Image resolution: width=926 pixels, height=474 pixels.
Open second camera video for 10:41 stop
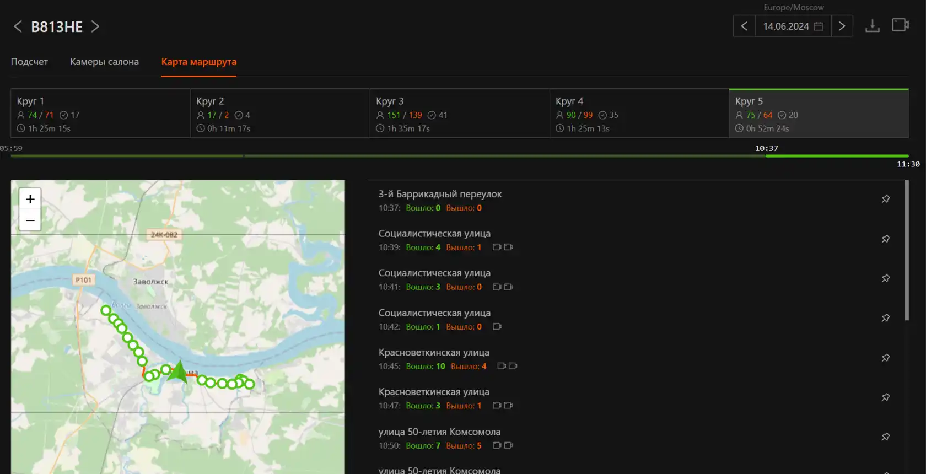508,287
